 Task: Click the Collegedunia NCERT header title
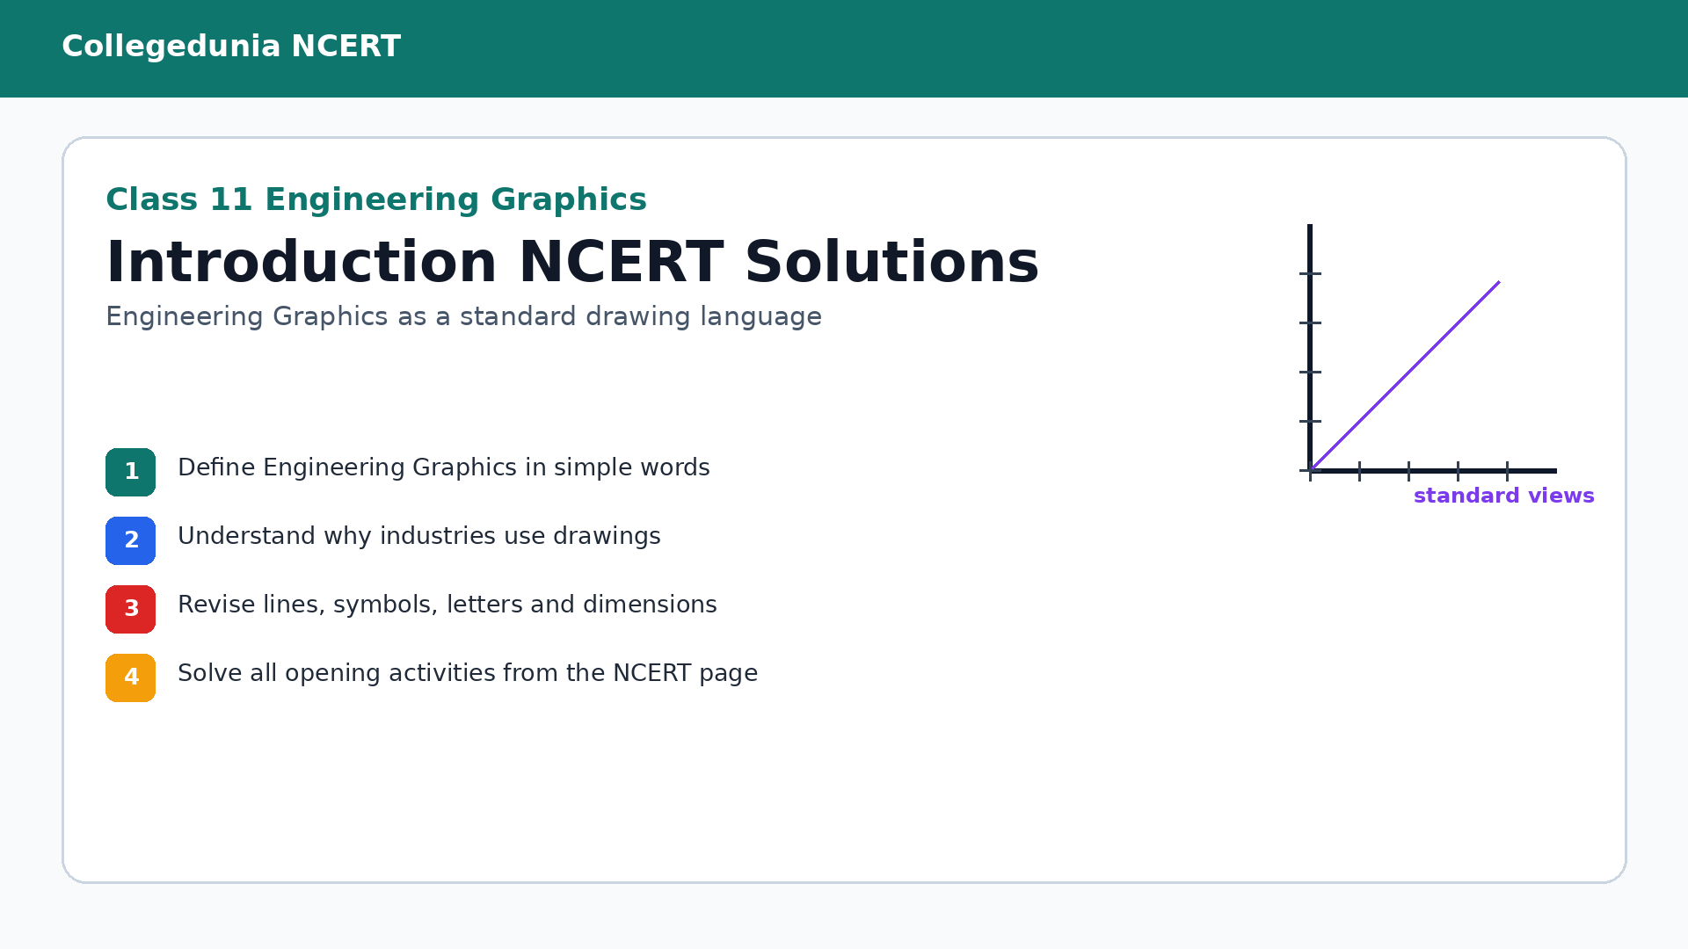coord(231,47)
